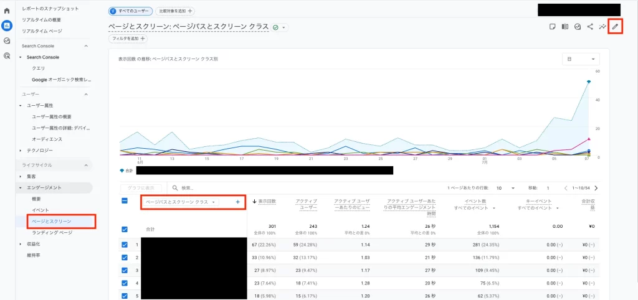Select the Reports icon in left rail

[6, 26]
